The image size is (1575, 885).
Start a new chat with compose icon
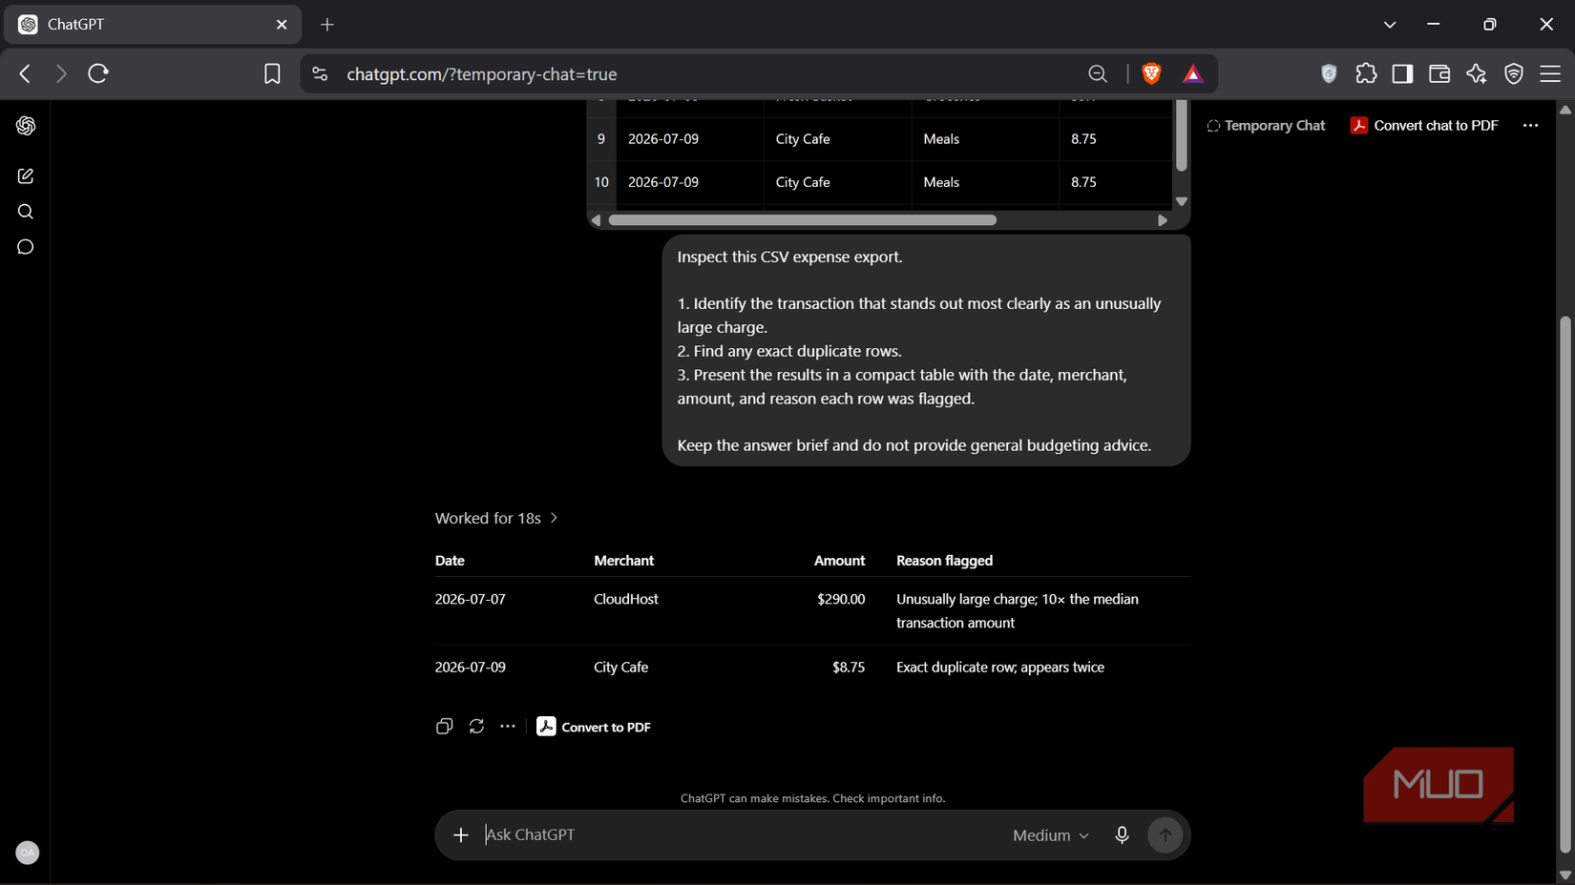coord(26,175)
